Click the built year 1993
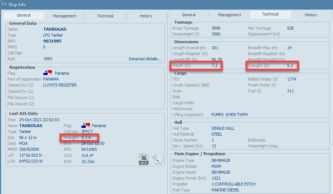 point(48,59)
